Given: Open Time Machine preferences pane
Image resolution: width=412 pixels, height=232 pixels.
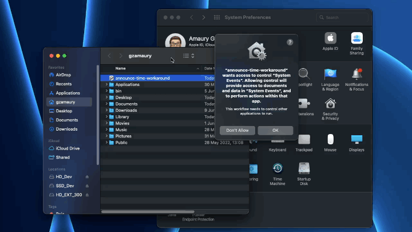Looking at the screenshot, I should coord(278,174).
